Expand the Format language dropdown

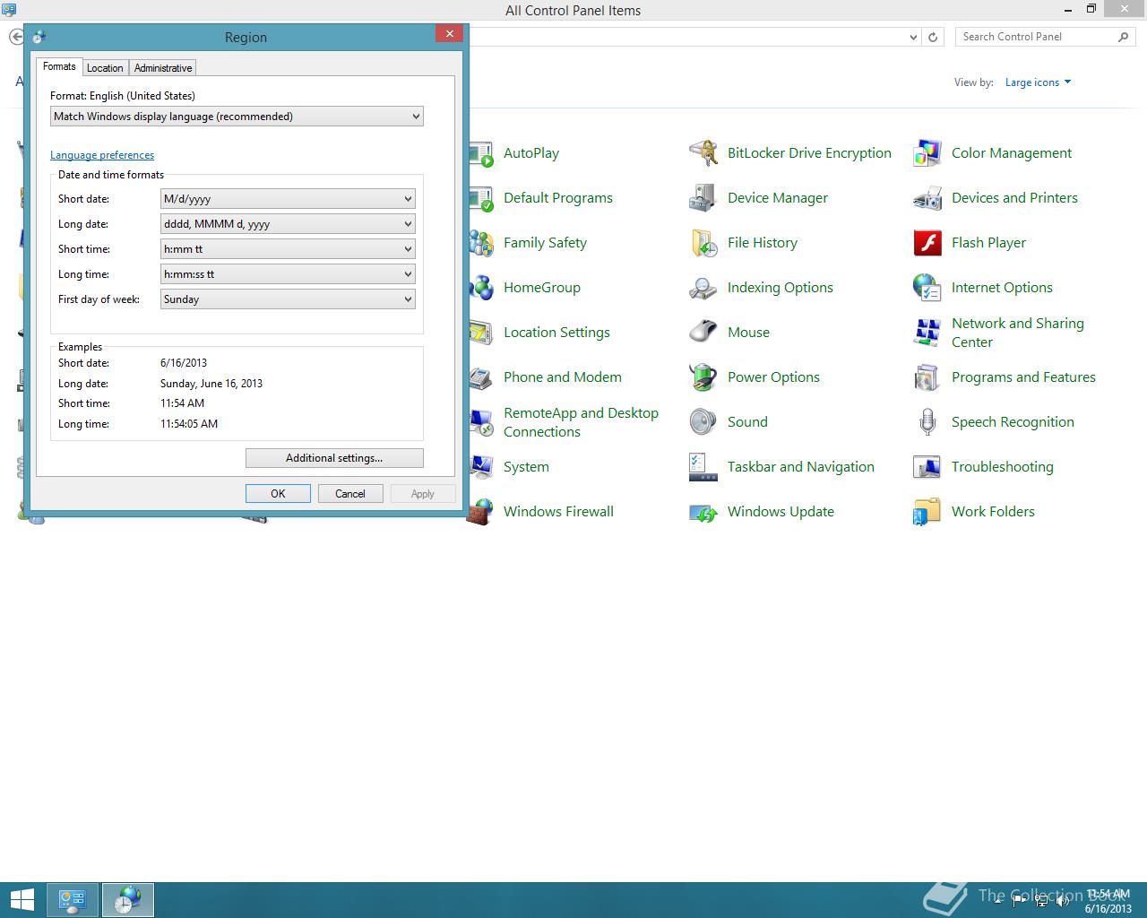(x=237, y=117)
